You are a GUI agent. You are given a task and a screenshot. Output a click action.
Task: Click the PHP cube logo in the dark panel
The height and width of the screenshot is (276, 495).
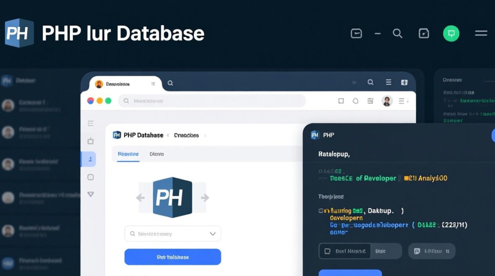[x=315, y=135]
